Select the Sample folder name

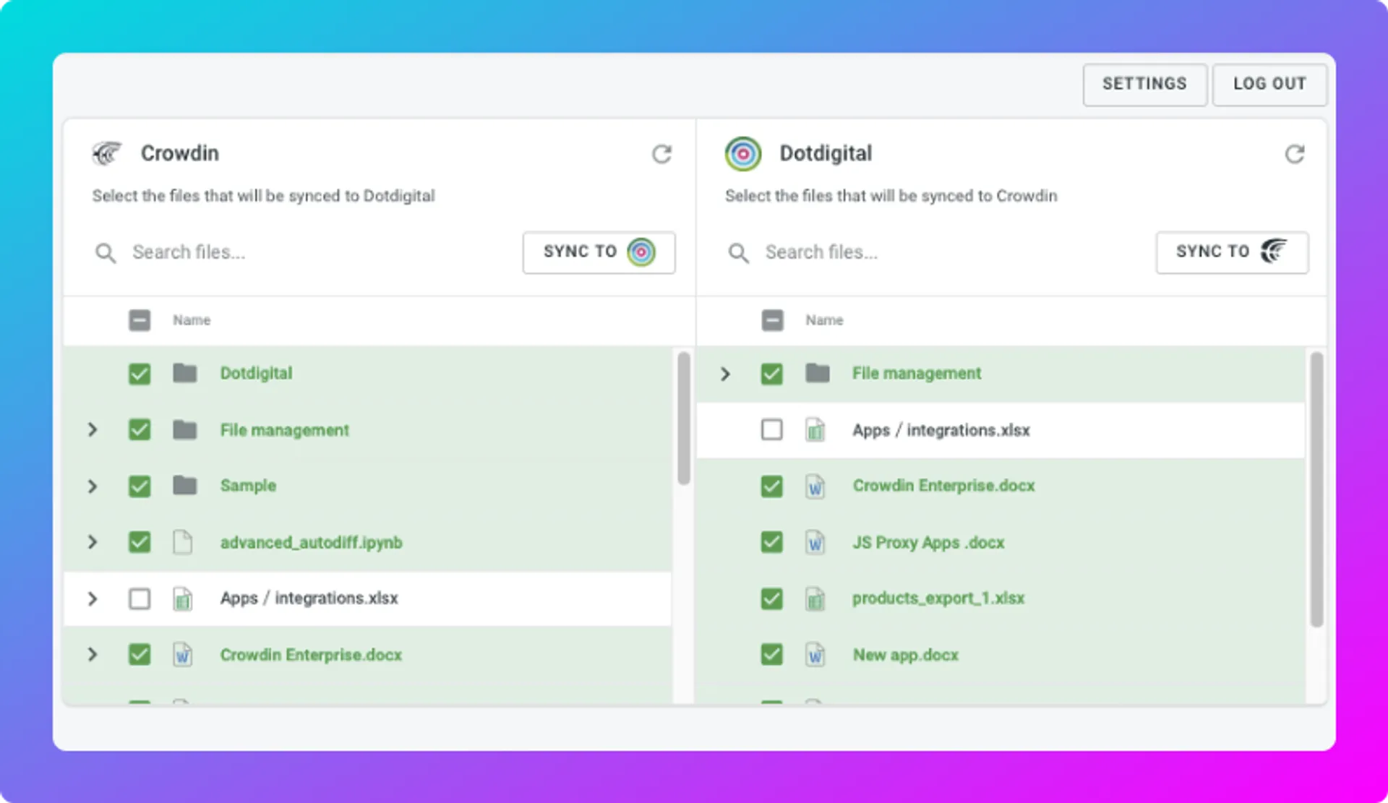pyautogui.click(x=248, y=486)
